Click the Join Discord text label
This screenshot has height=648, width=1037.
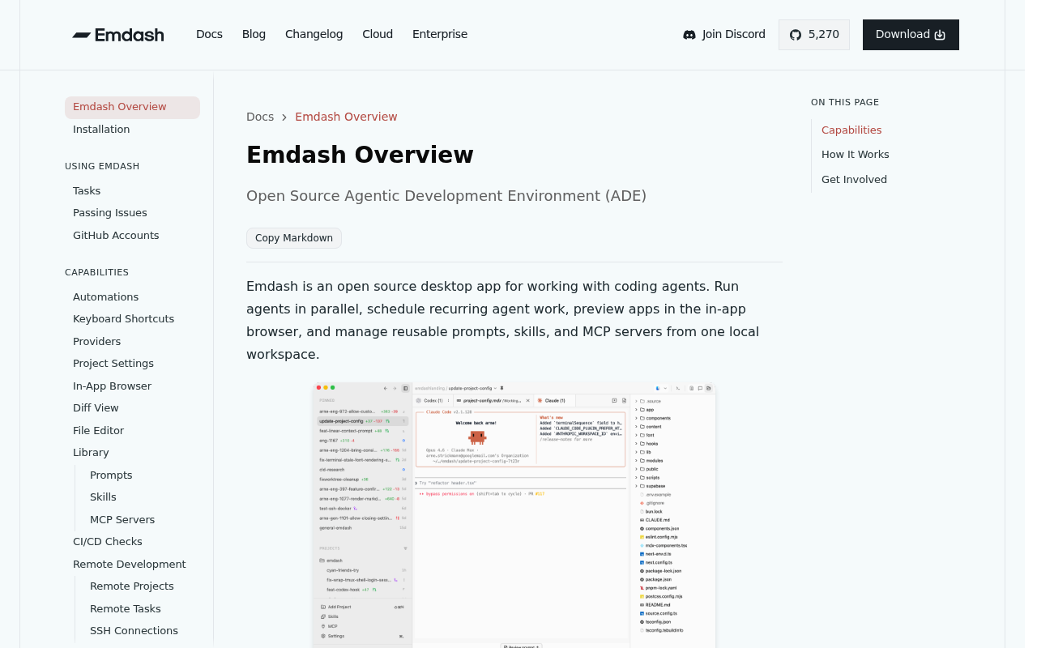point(734,34)
